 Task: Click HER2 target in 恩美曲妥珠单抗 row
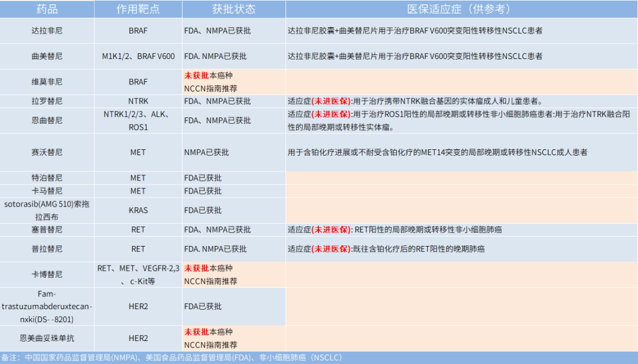[x=138, y=338]
